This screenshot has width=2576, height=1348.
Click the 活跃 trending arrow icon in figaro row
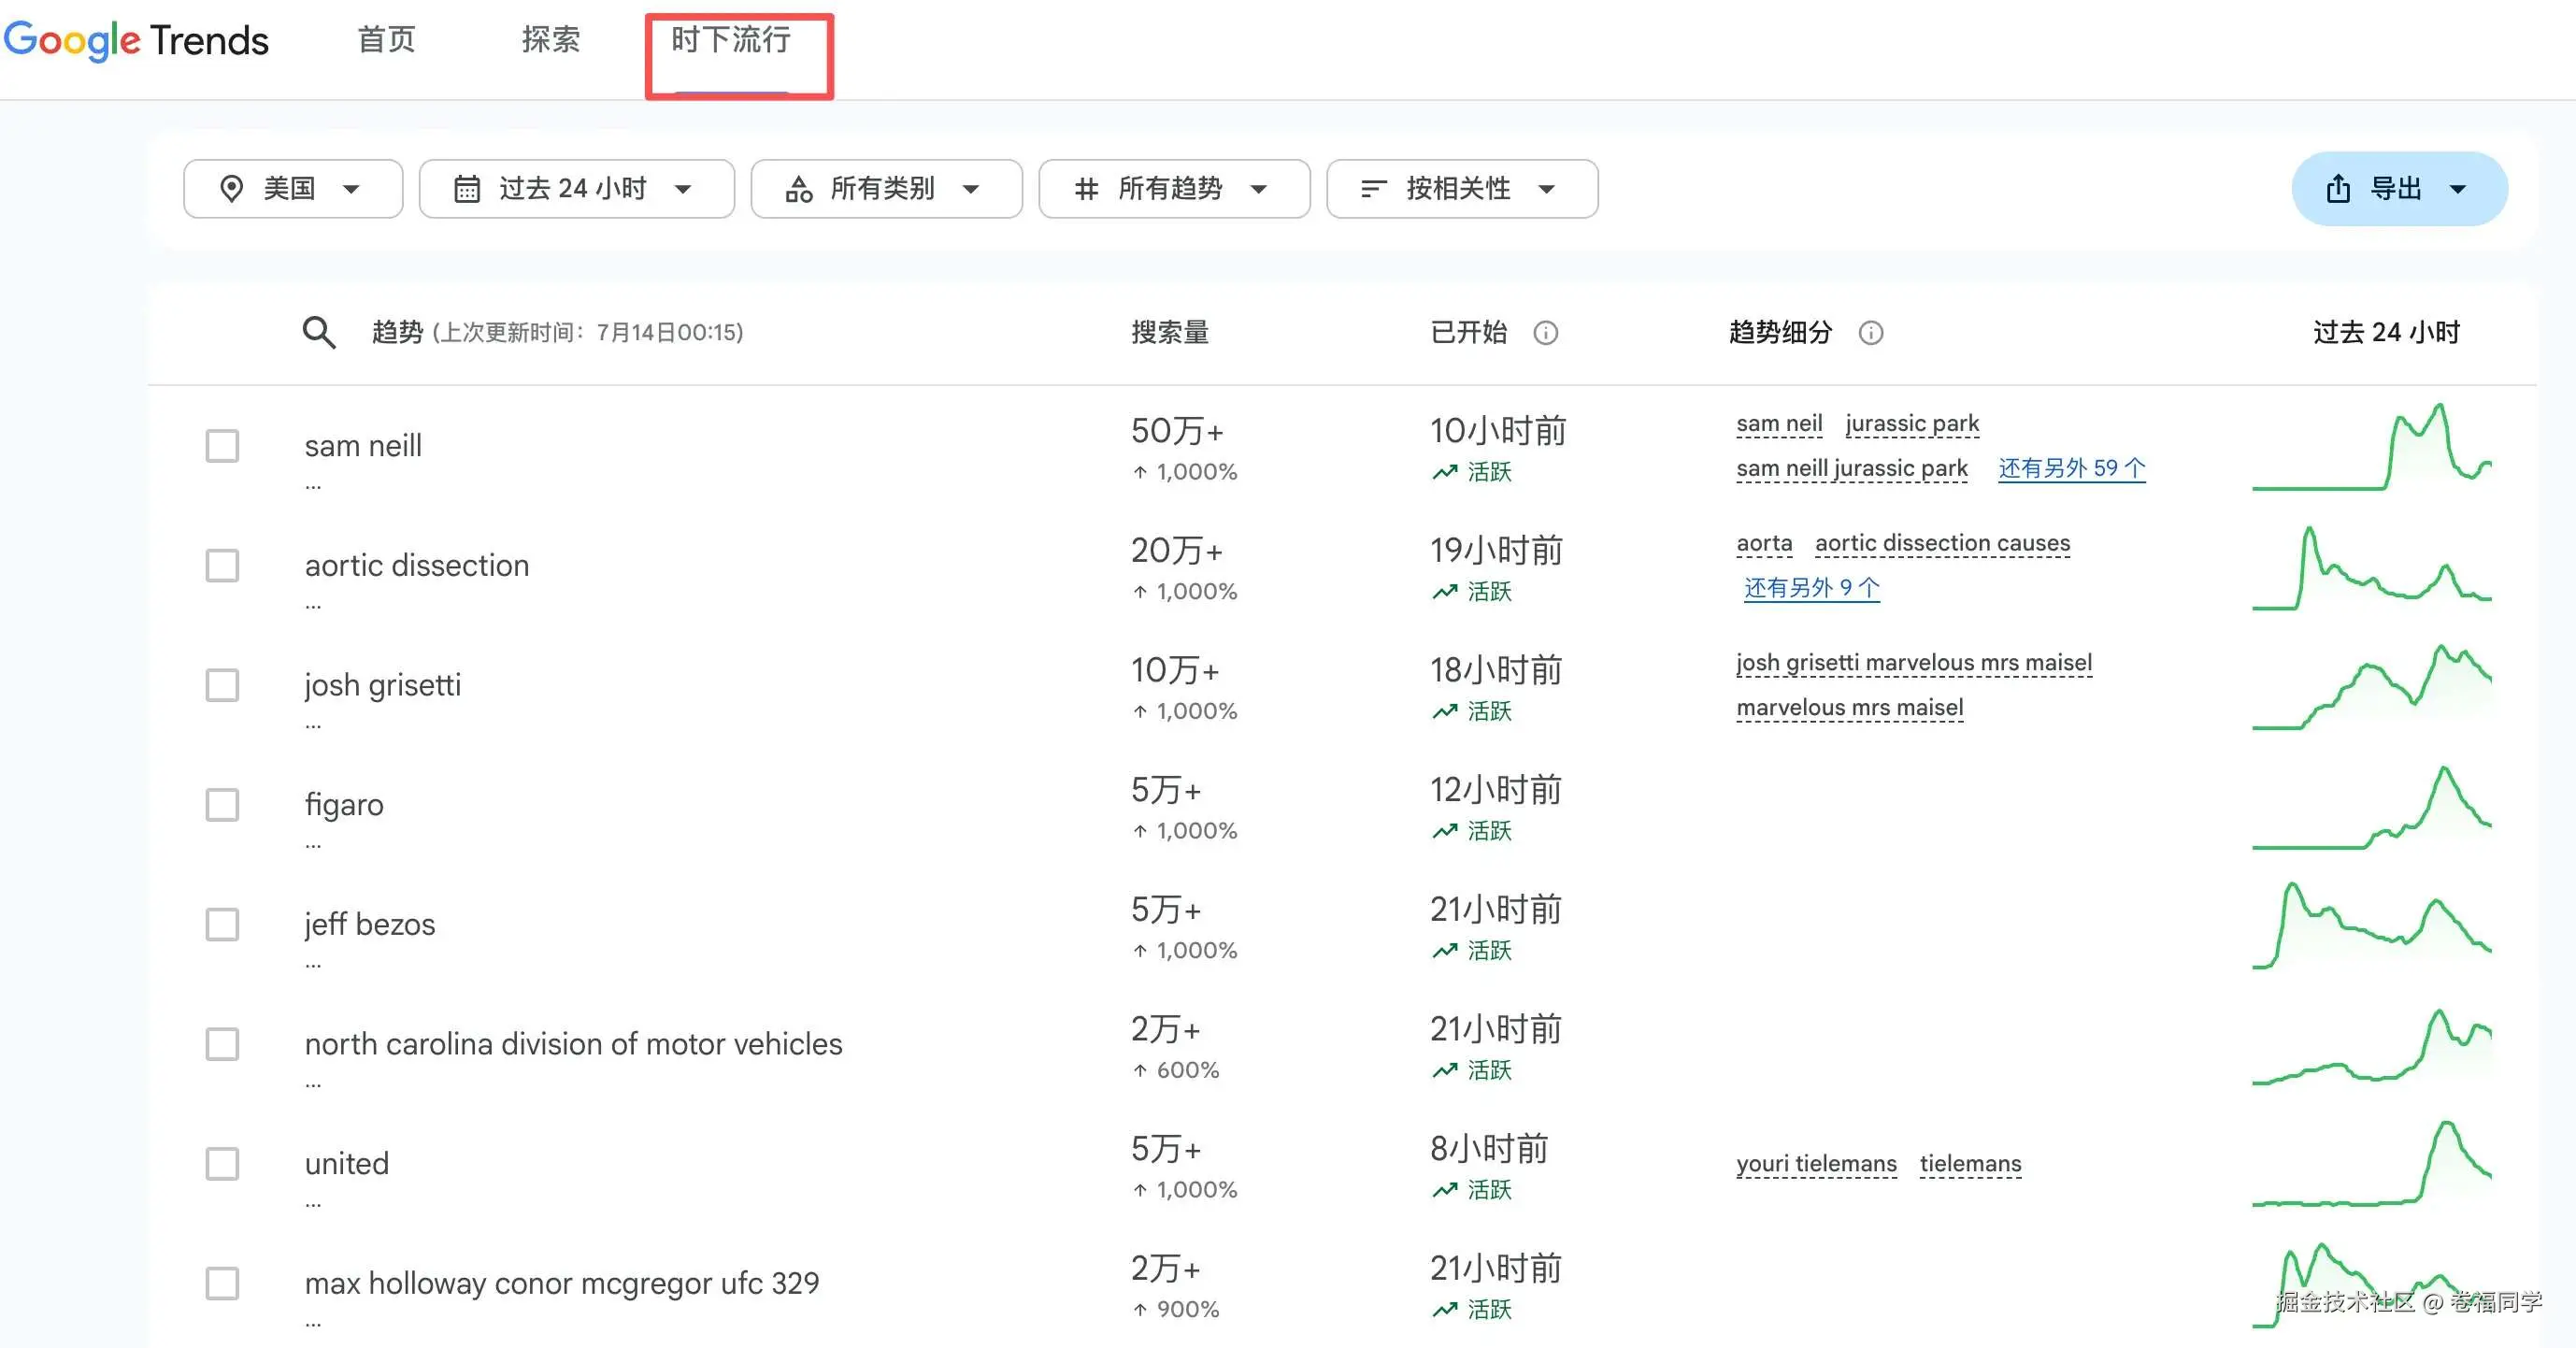tap(1444, 831)
